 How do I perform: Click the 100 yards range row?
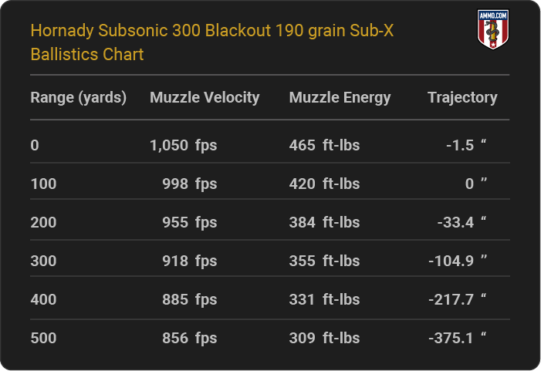(270, 184)
